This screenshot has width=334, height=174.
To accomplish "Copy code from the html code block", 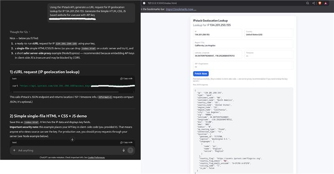I will (126, 142).
